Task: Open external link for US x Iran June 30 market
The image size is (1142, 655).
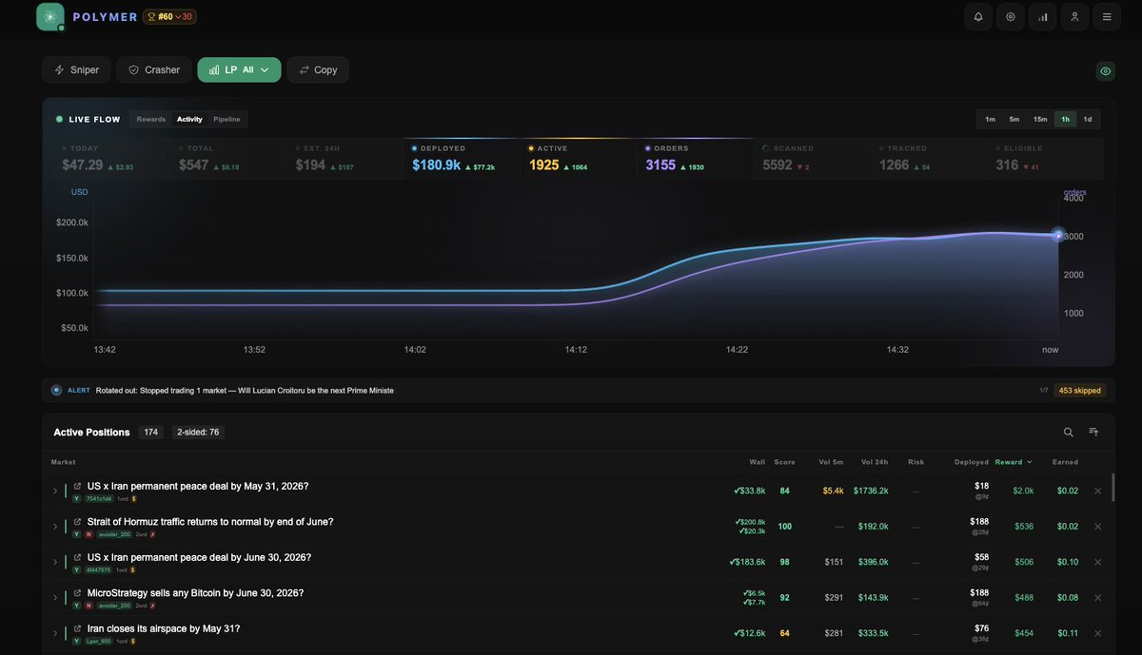Action: pyautogui.click(x=77, y=558)
